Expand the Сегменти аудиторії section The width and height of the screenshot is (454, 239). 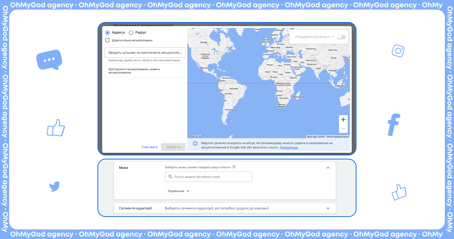pyautogui.click(x=328, y=208)
